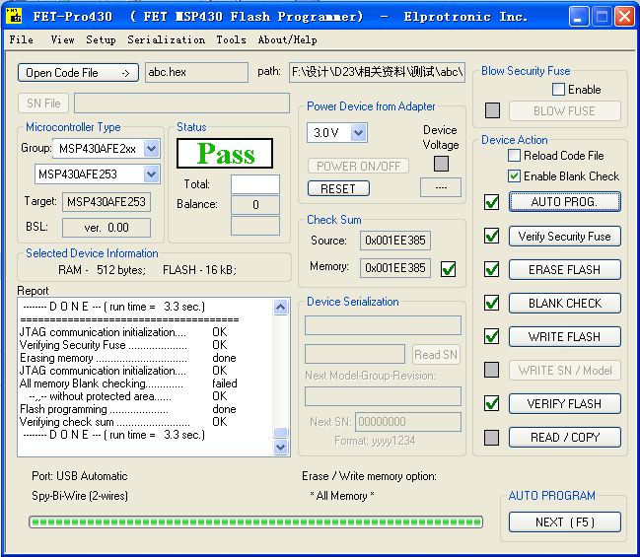Click the check indicator beside BLANK CHECK

[491, 303]
